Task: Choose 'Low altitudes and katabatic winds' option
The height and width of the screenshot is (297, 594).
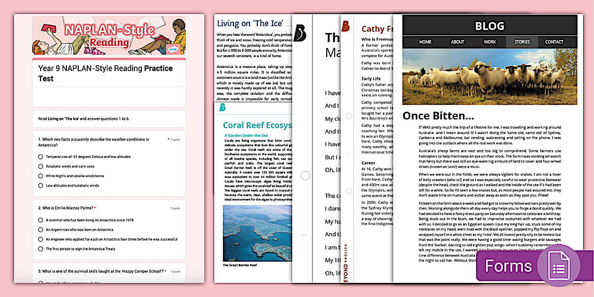Action: 41,186
